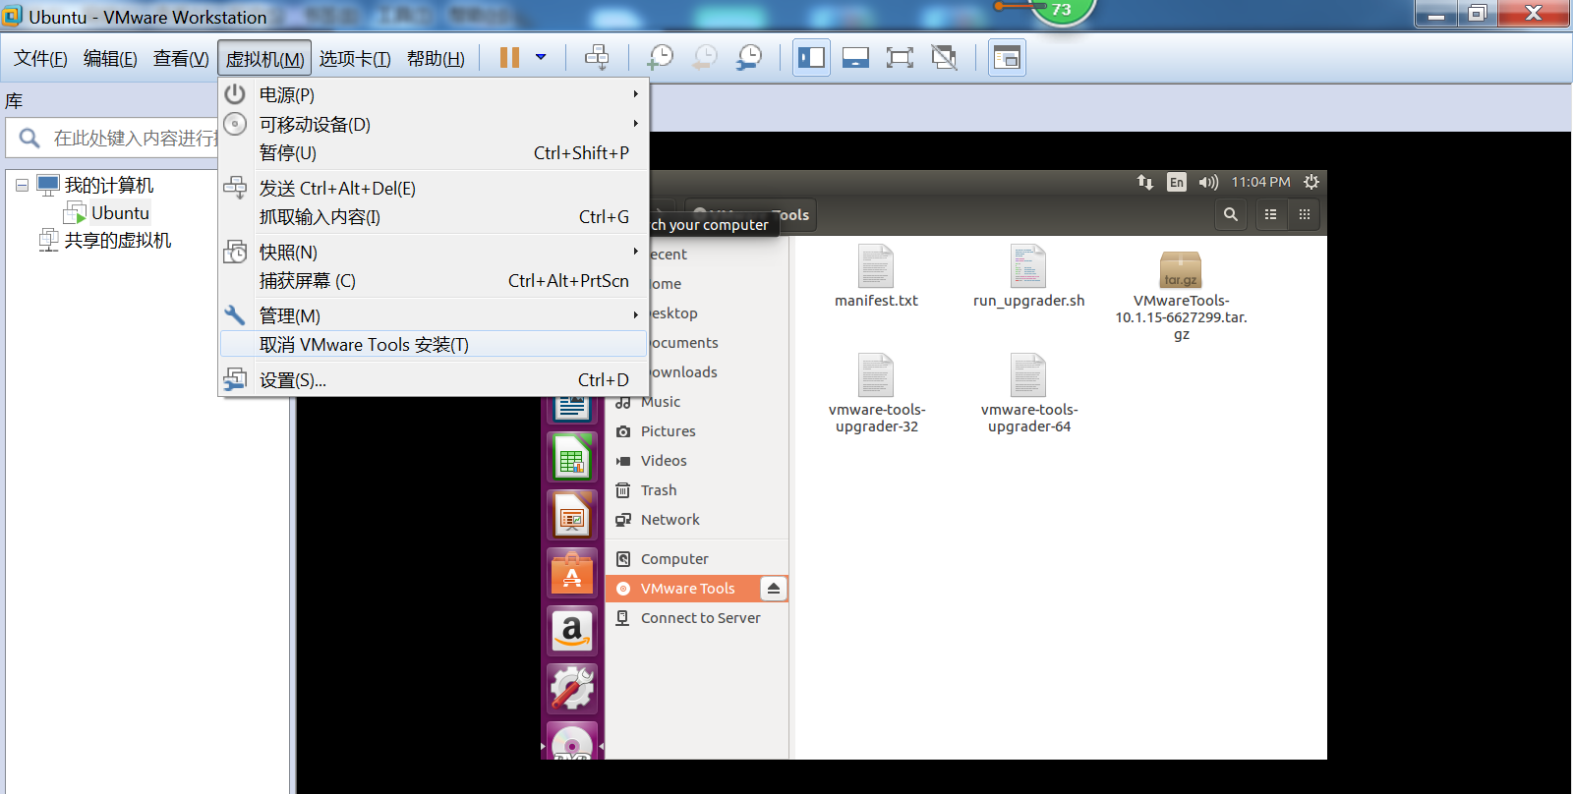Take a snapshot using the toolbar icon
The image size is (1573, 794).
point(660,58)
